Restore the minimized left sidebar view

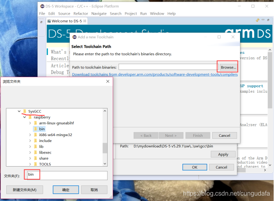point(42,22)
